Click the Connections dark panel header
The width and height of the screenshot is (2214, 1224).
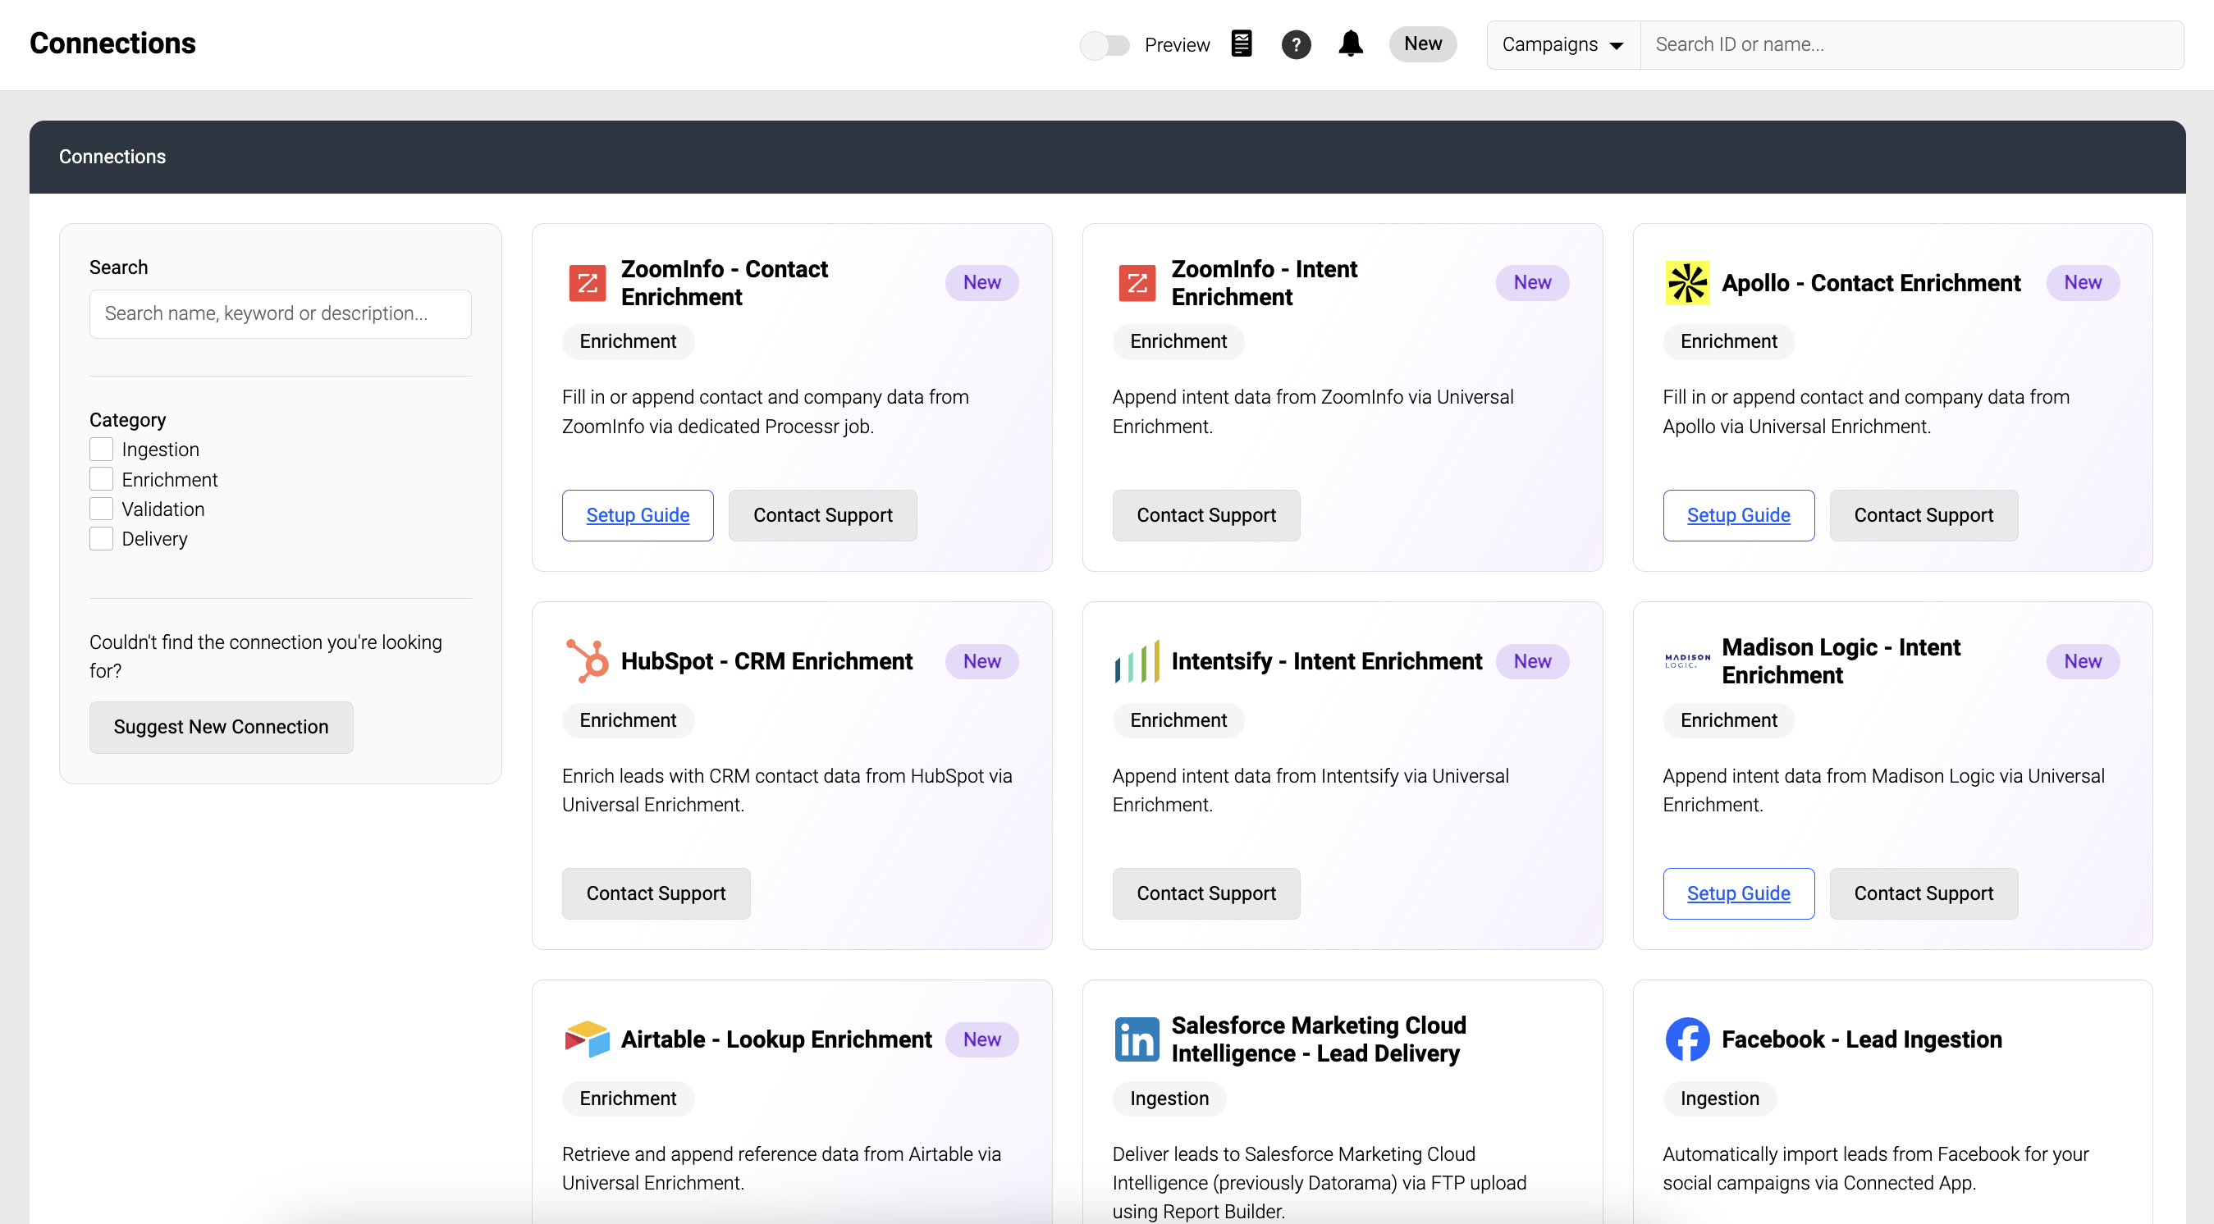coord(1107,157)
